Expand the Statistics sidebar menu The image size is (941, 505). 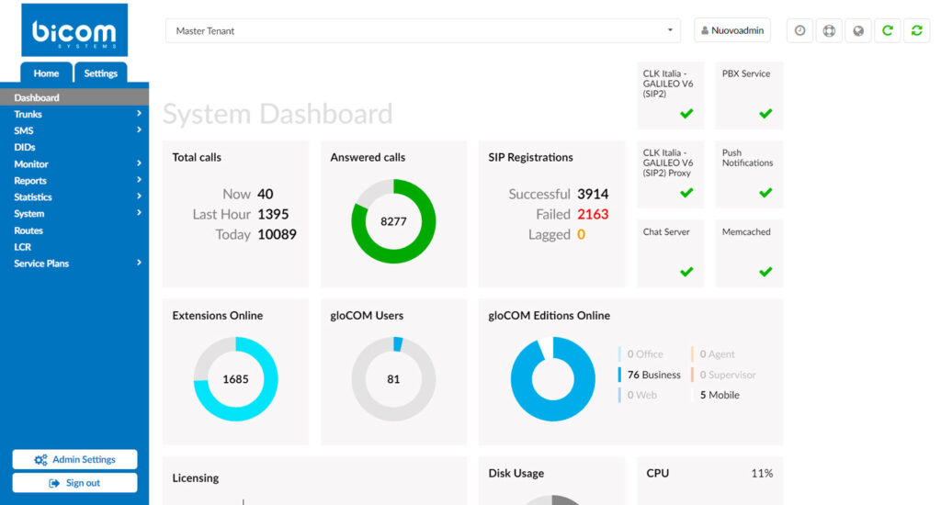pos(74,196)
